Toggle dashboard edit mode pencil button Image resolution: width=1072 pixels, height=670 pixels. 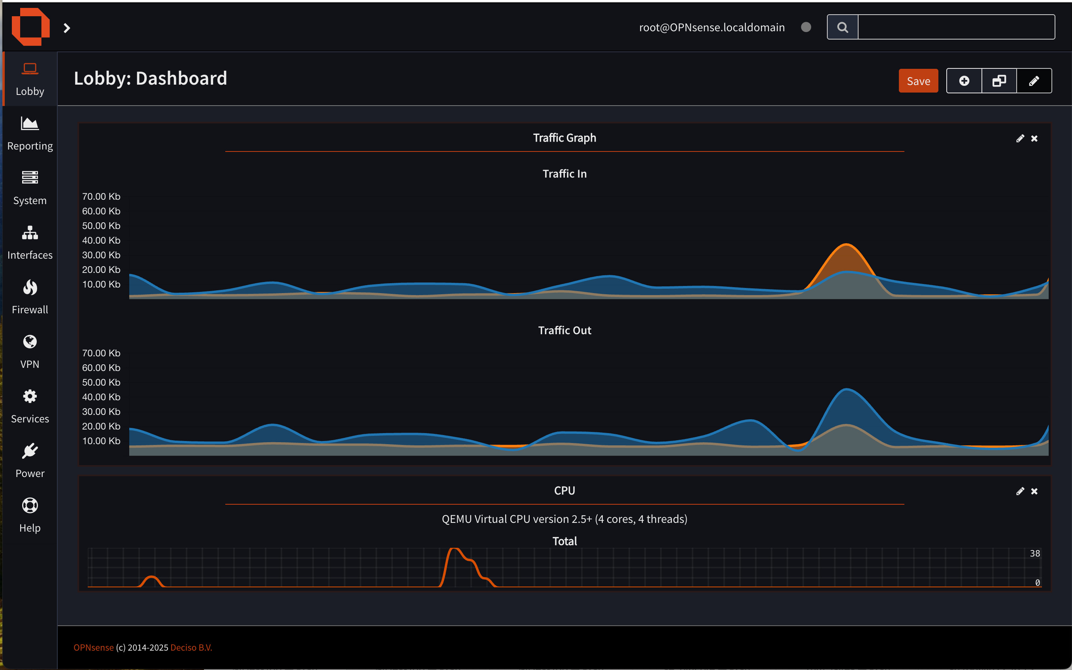[x=1034, y=81]
